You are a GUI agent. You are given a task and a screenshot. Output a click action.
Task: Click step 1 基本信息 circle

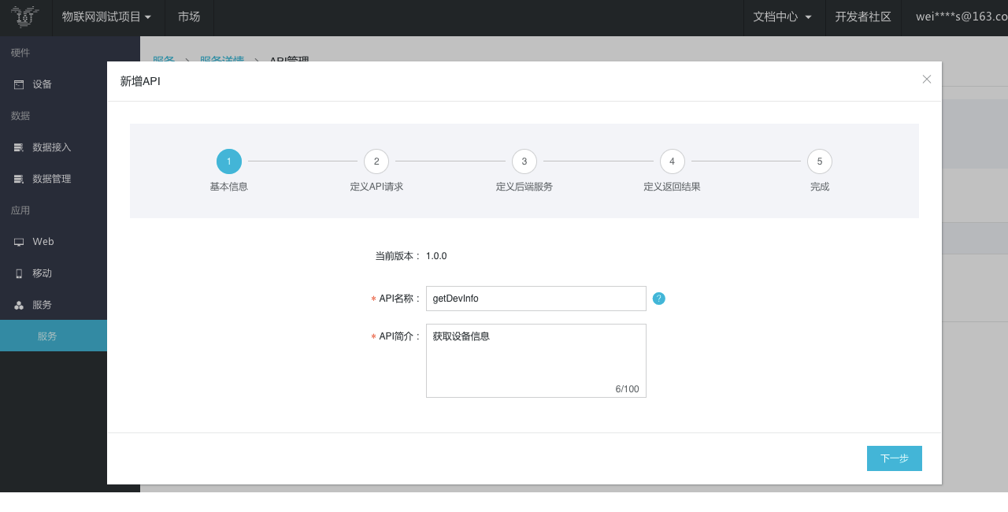(x=229, y=161)
